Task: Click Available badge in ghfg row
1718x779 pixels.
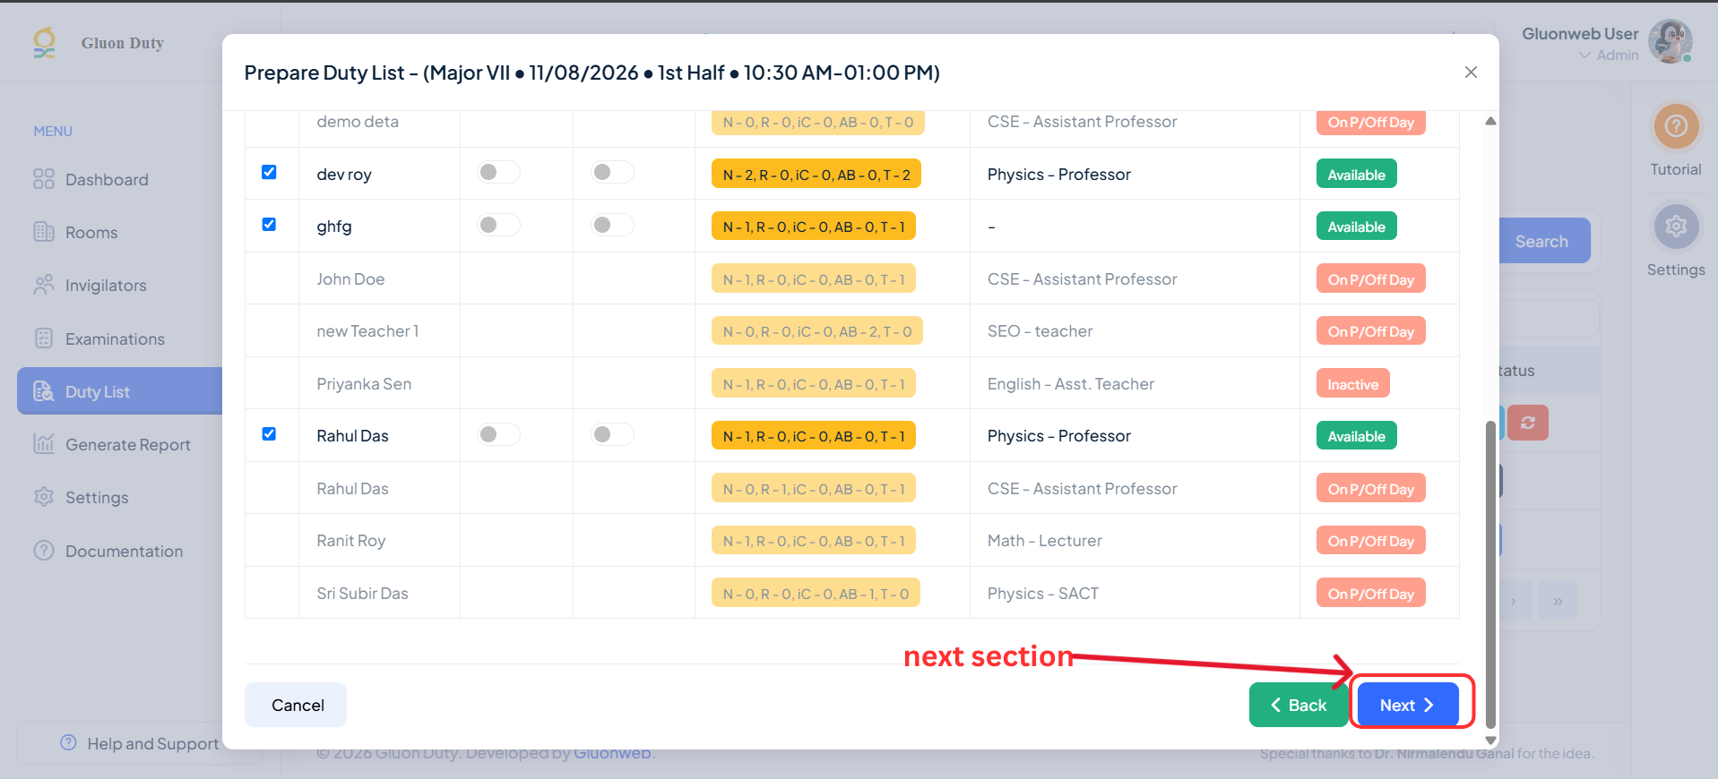Action: (1356, 227)
